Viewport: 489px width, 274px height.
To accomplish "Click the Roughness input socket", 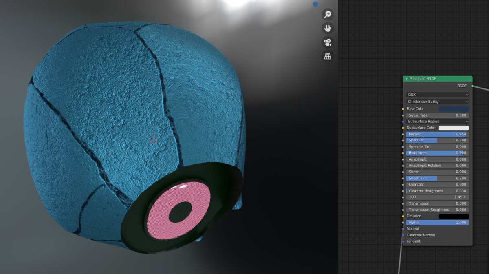I will (403, 153).
